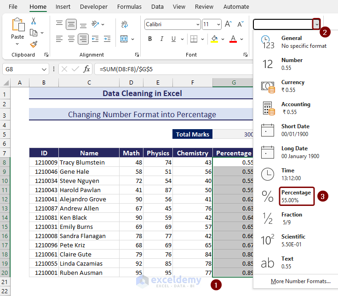This screenshot has height=296, width=338.
Task: Open the Insert ribbon tab
Action: click(x=63, y=7)
